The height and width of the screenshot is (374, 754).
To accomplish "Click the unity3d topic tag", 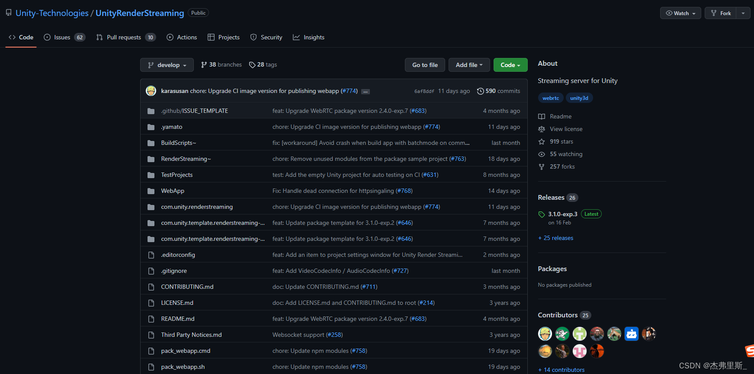I will coord(579,98).
